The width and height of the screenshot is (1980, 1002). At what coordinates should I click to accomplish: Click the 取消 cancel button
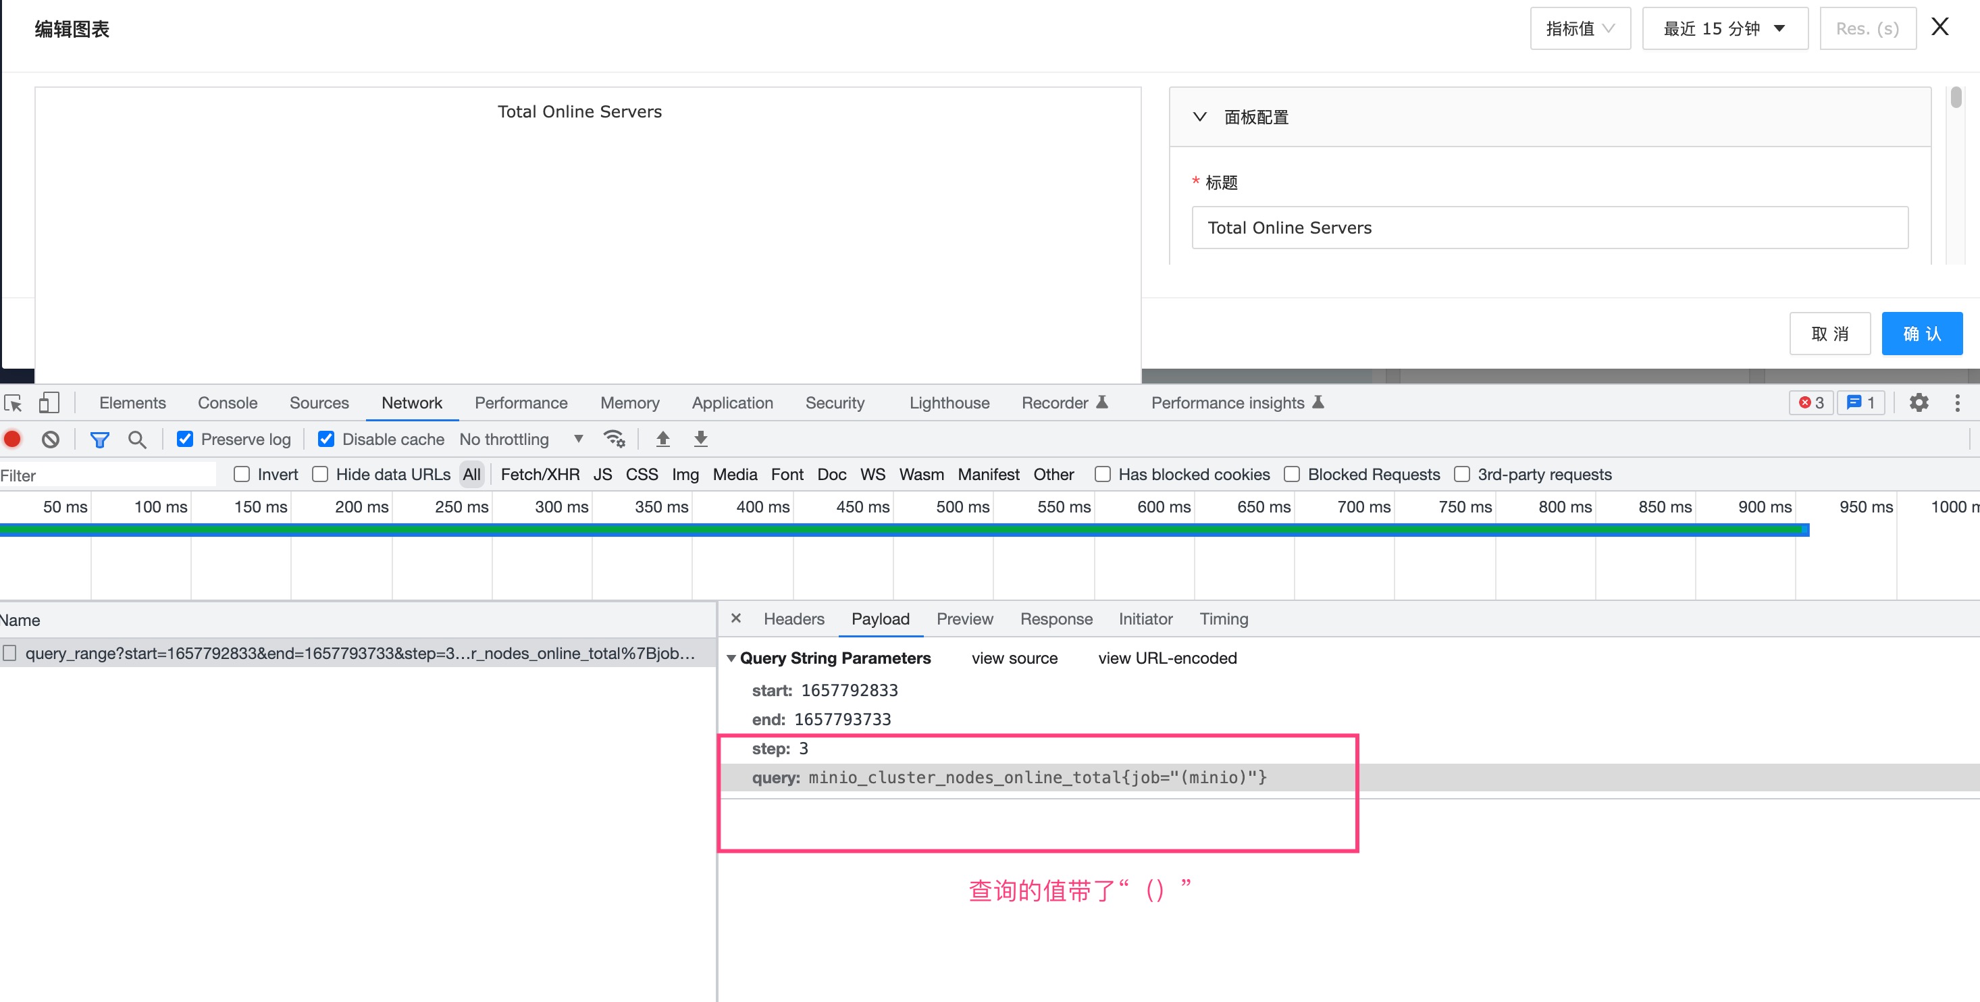[1829, 334]
